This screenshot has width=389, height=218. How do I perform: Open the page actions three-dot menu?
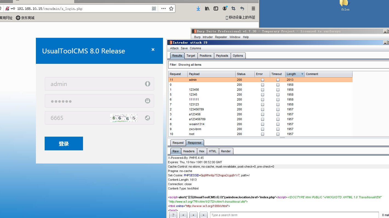coord(164,8)
